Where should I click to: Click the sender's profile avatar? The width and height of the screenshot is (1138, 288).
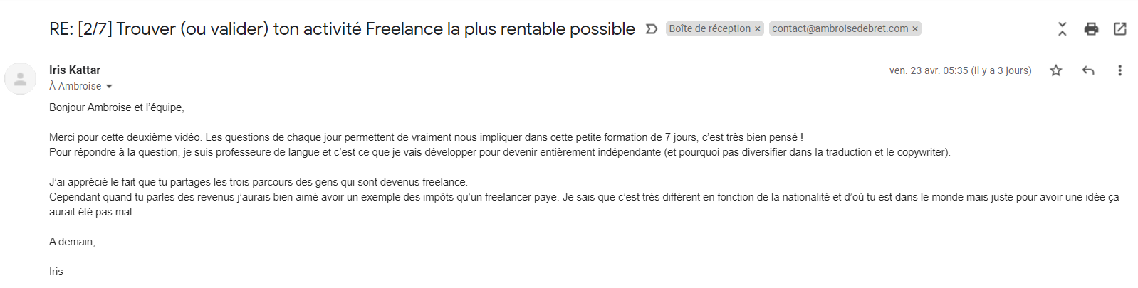pos(21,78)
